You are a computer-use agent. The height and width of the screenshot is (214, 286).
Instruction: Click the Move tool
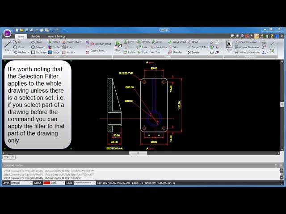tap(118, 46)
